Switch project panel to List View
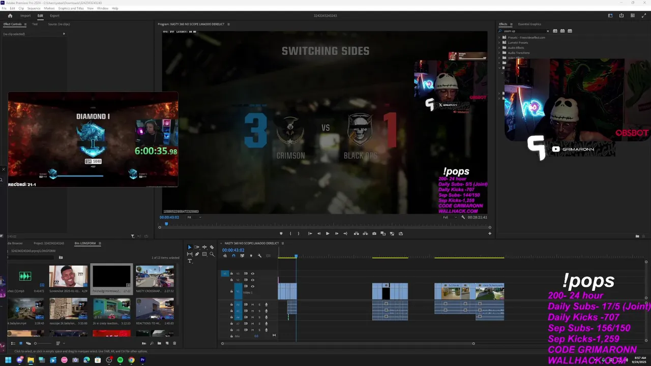Viewport: 651px width, 366px height. coord(13,343)
